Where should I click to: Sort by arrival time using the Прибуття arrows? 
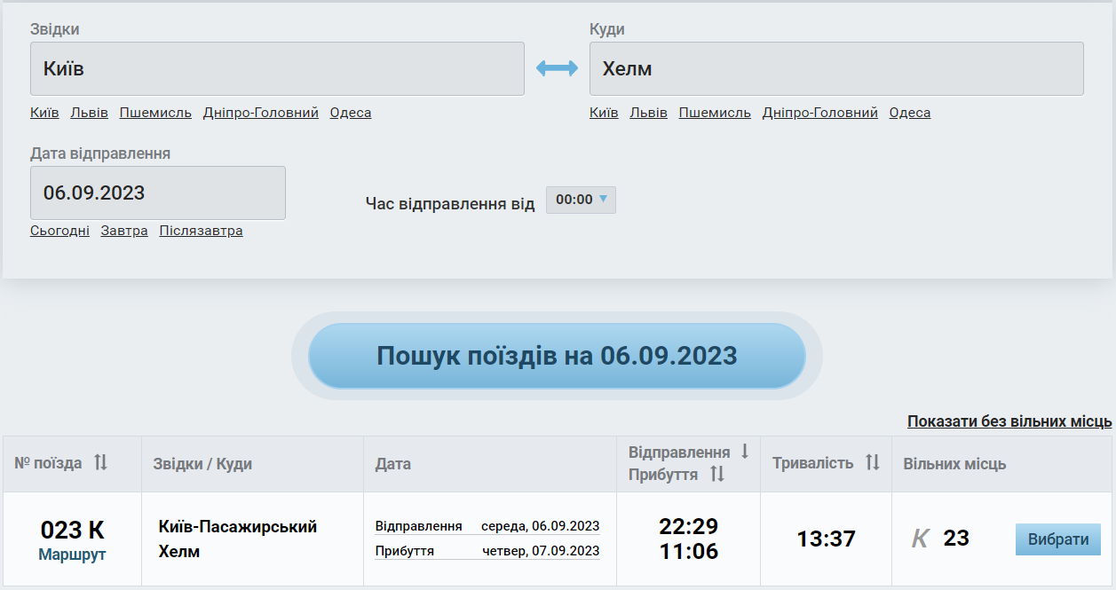coord(717,475)
